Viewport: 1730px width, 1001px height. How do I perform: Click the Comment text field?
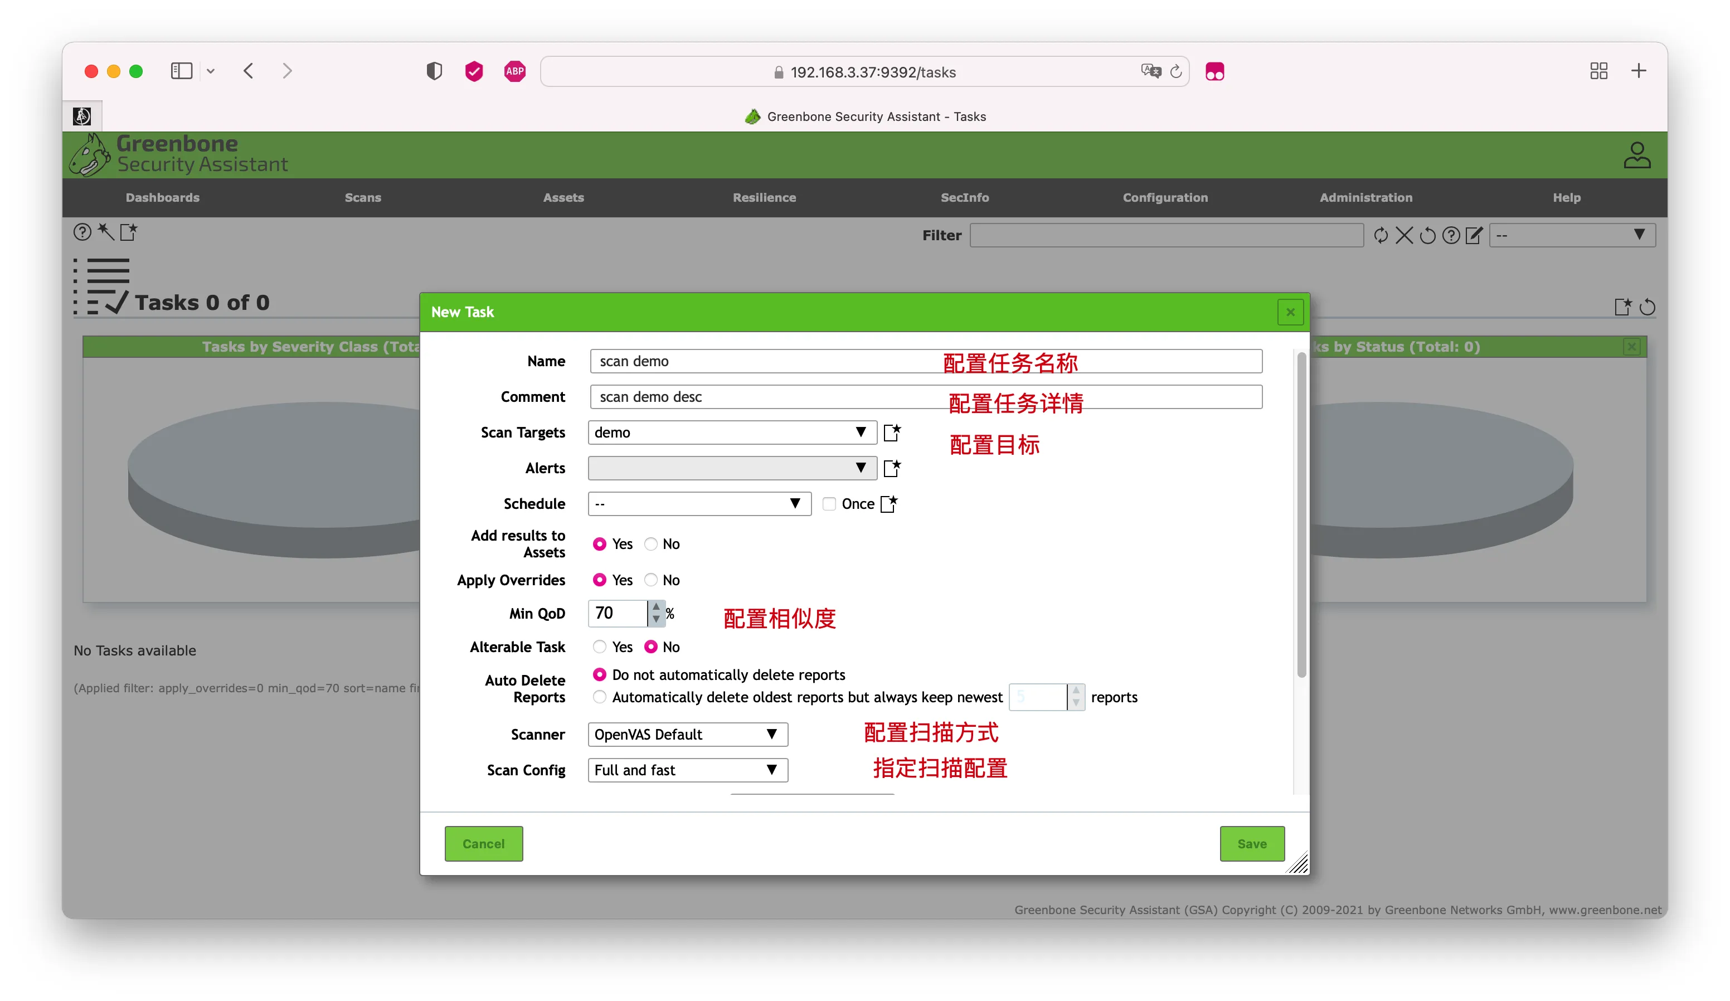[x=925, y=397]
